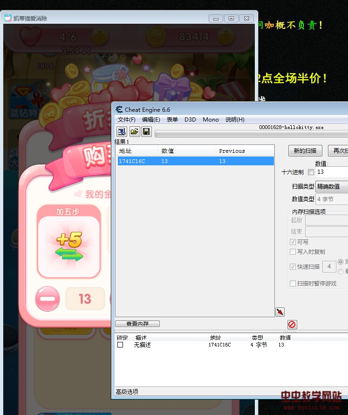Click the open folder icon in Cheat Engine
The height and width of the screenshot is (415, 348).
[x=135, y=131]
